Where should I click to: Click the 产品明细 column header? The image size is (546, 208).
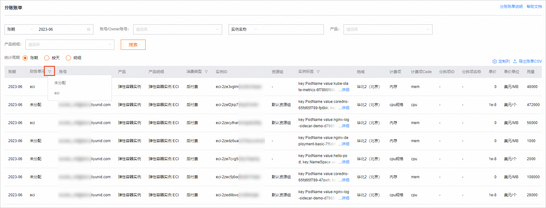pos(156,72)
